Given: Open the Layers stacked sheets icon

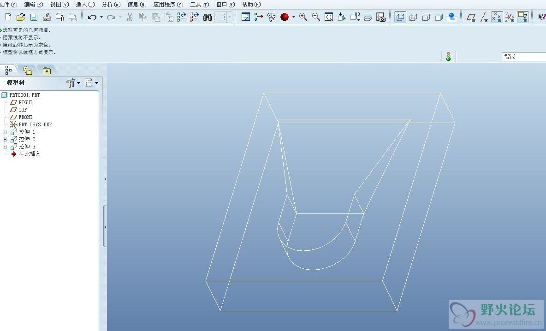Looking at the screenshot, I should point(368,17).
